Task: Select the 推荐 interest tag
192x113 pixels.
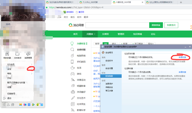Action: click(97, 44)
